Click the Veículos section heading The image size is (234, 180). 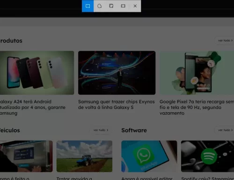pos(10,130)
